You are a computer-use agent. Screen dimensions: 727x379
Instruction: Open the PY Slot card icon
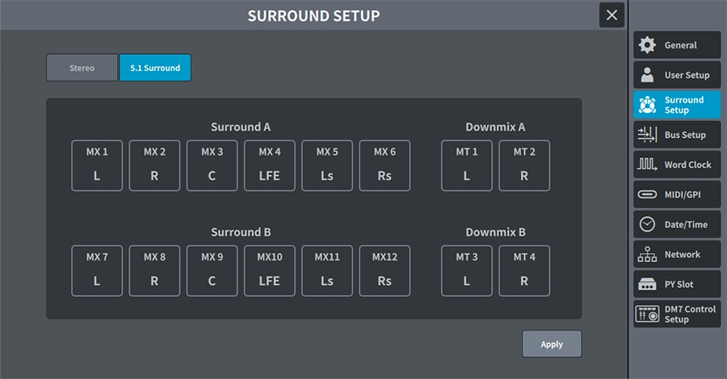tap(648, 284)
